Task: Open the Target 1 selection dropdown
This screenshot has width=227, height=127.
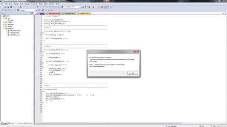Action: click(37, 10)
